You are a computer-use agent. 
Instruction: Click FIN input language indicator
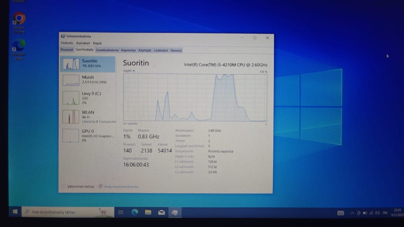(x=385, y=213)
